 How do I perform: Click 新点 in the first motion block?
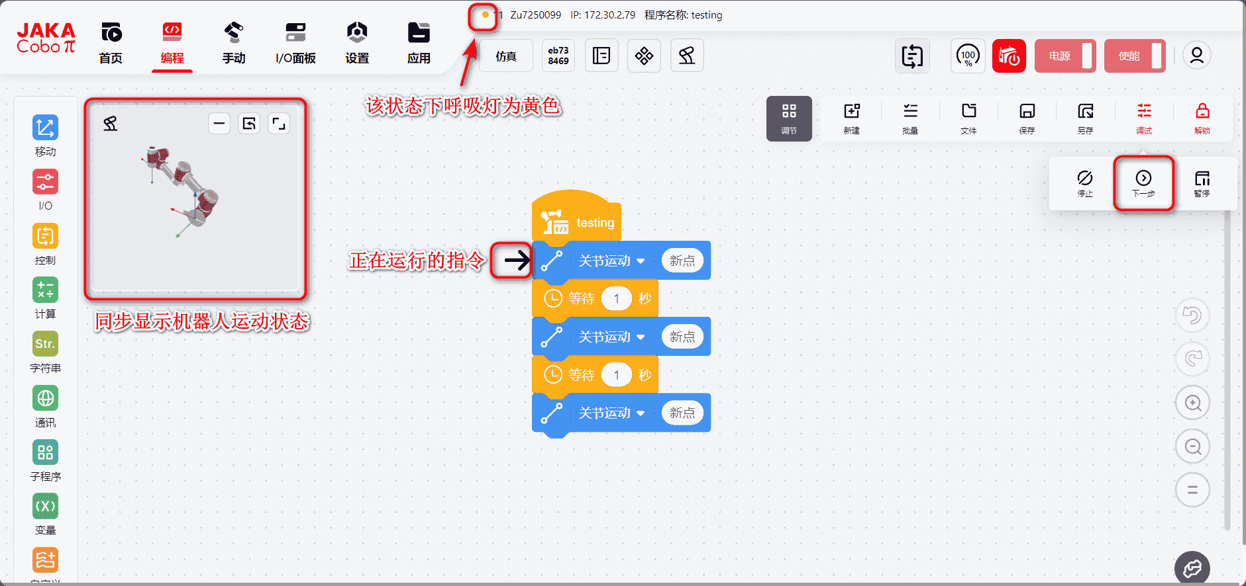click(682, 261)
